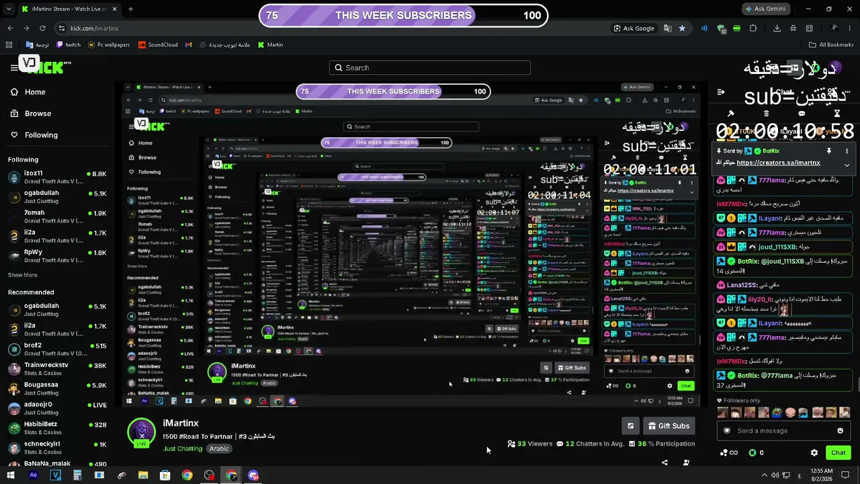This screenshot has width=860, height=484.
Task: Open the Chrome three-dot menu
Action: coord(851,28)
